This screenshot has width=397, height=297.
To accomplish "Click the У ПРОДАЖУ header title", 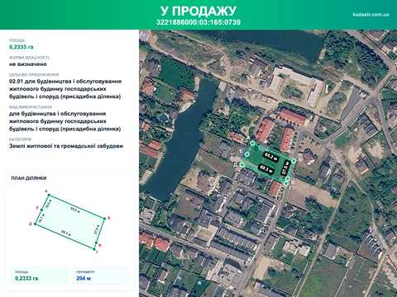I will click(198, 11).
